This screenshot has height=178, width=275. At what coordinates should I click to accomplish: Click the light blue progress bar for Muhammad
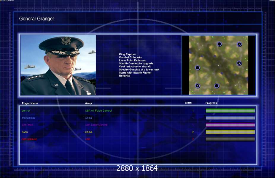[230, 118]
